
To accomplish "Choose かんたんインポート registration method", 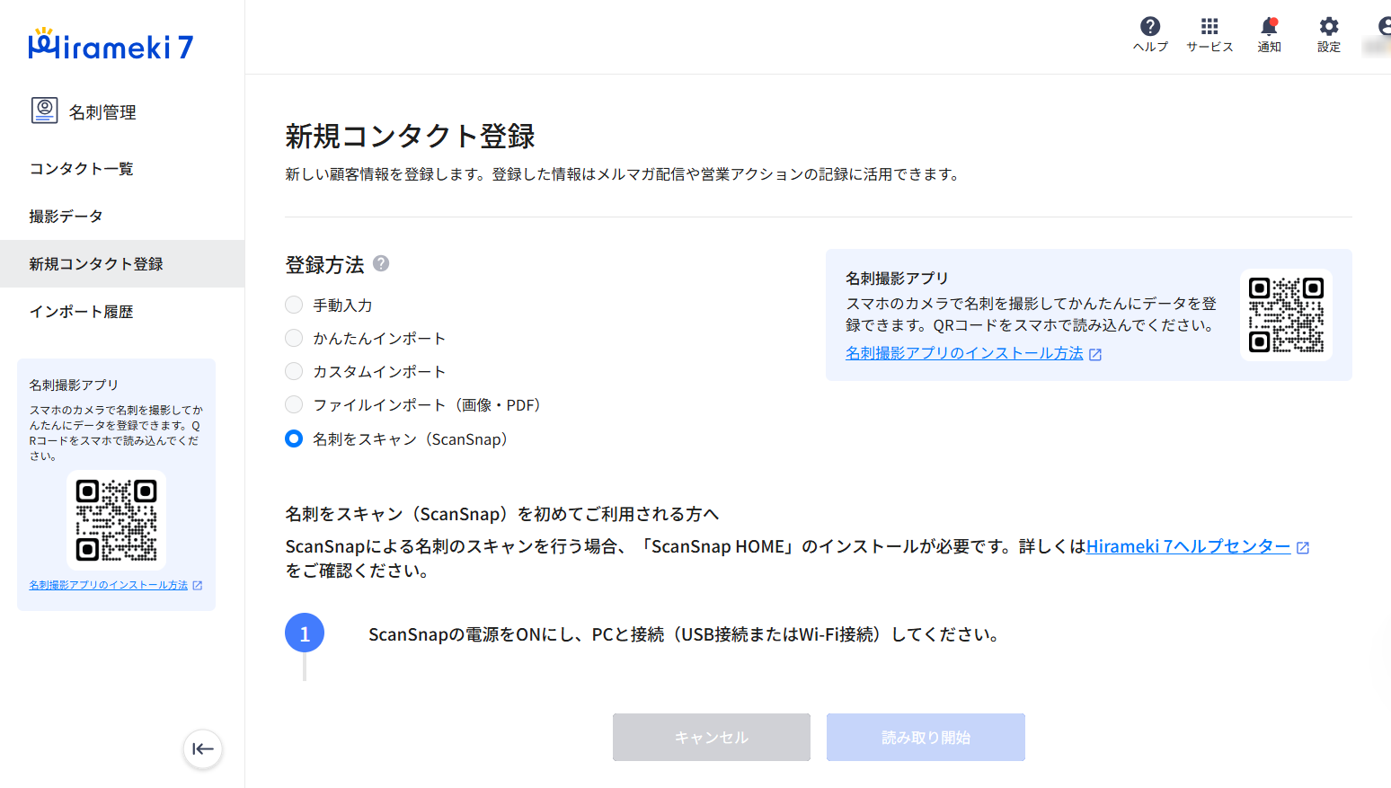I will click(x=294, y=339).
